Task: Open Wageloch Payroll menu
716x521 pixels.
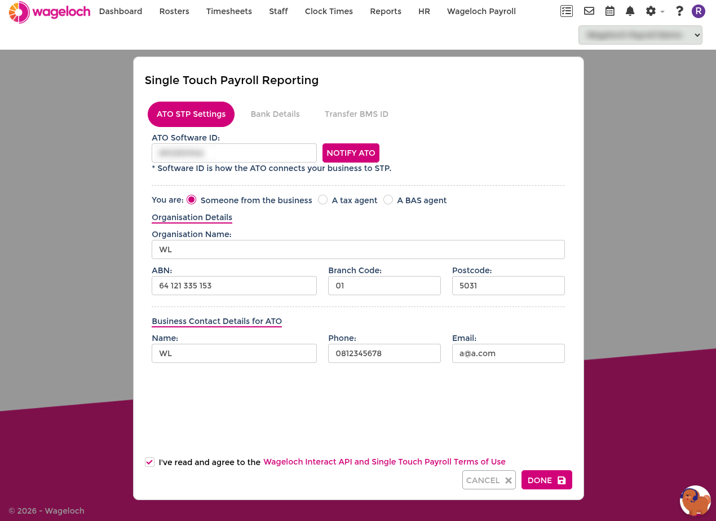Action: coord(481,11)
